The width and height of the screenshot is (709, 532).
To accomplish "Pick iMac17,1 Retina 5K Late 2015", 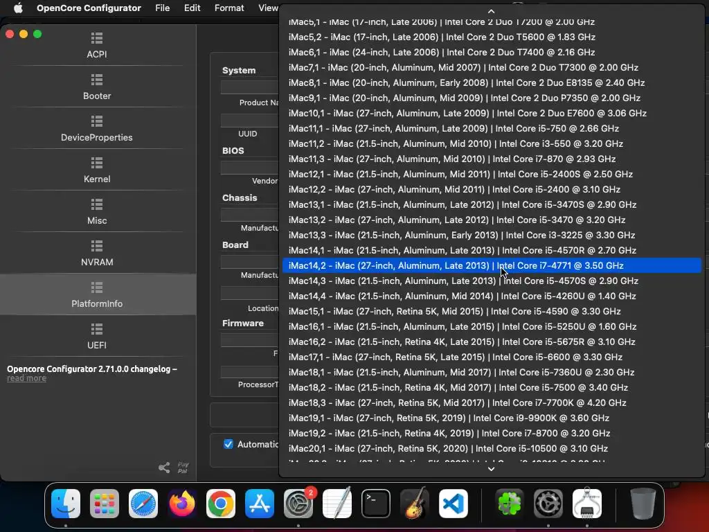I will [492, 357].
